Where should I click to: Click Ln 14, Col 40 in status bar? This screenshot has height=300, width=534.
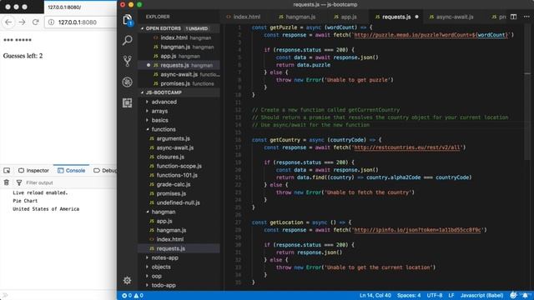click(x=375, y=296)
